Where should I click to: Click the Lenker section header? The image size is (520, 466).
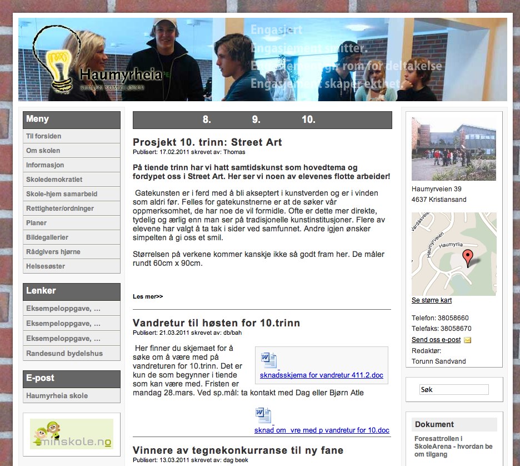[x=72, y=292]
